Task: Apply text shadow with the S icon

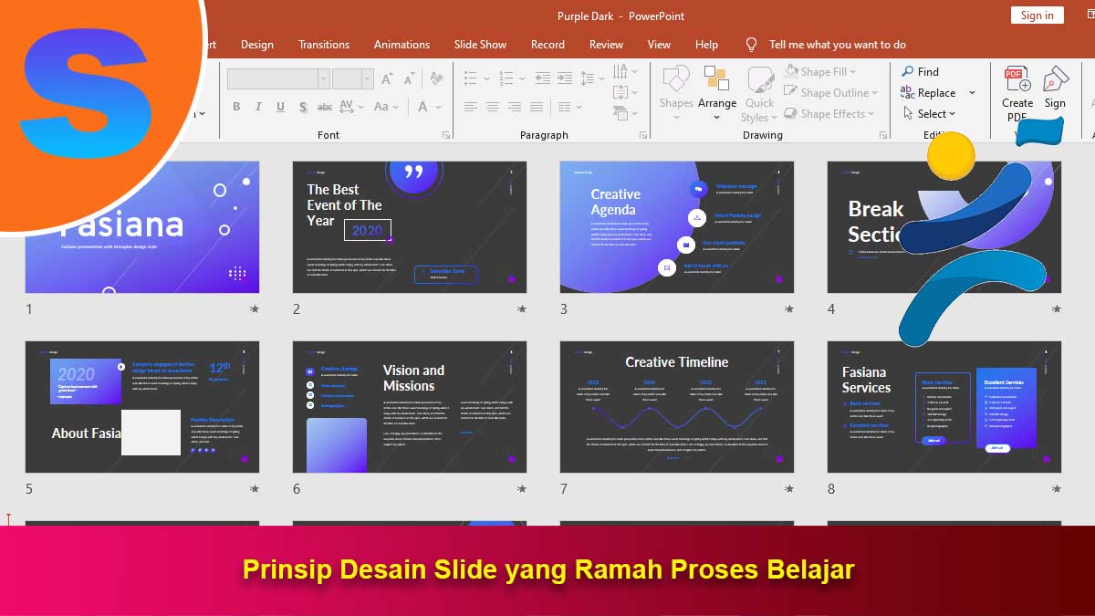Action: [x=301, y=107]
